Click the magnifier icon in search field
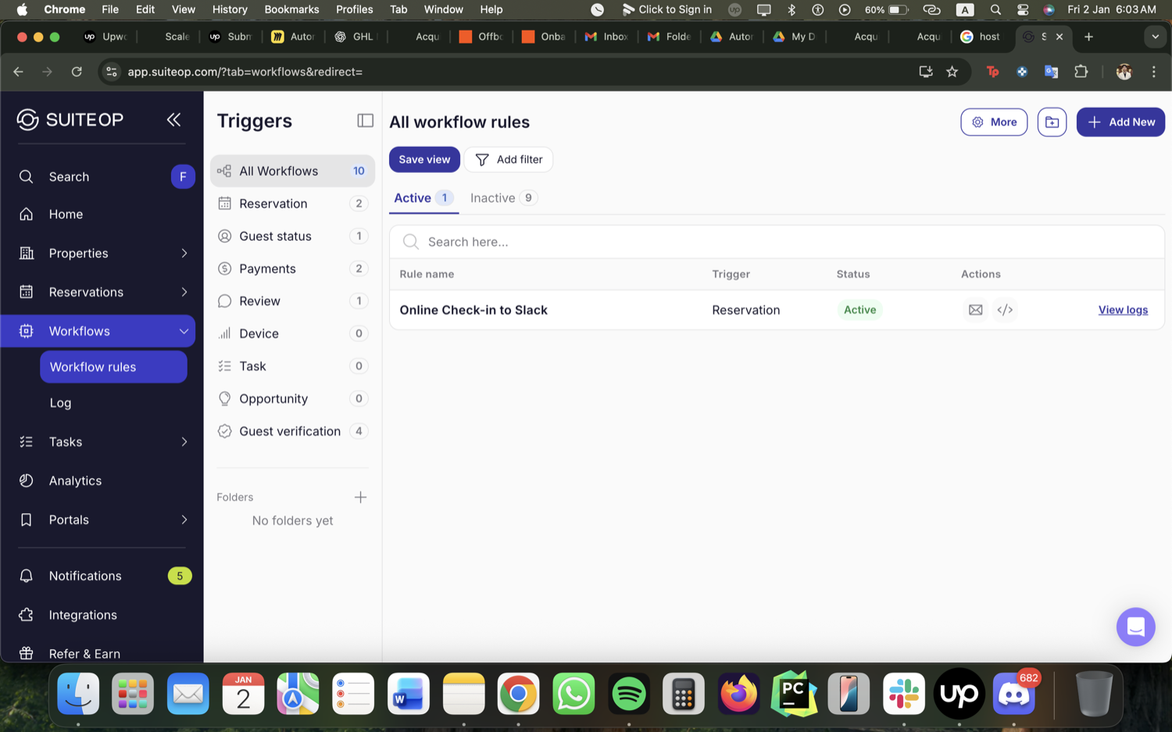The width and height of the screenshot is (1172, 732). [x=410, y=242]
